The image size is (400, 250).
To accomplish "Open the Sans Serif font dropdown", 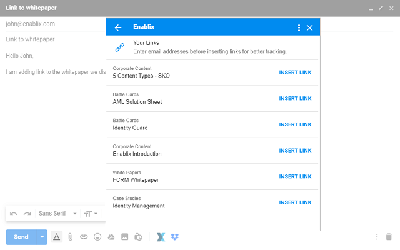I will pyautogui.click(x=57, y=214).
